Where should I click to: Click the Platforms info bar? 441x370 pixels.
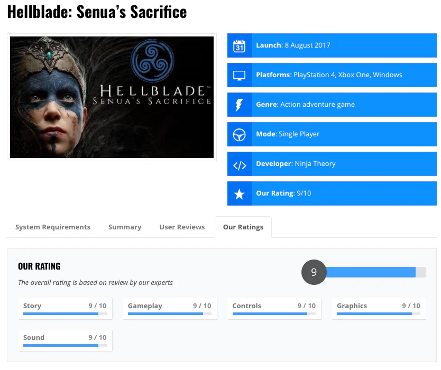click(x=332, y=75)
